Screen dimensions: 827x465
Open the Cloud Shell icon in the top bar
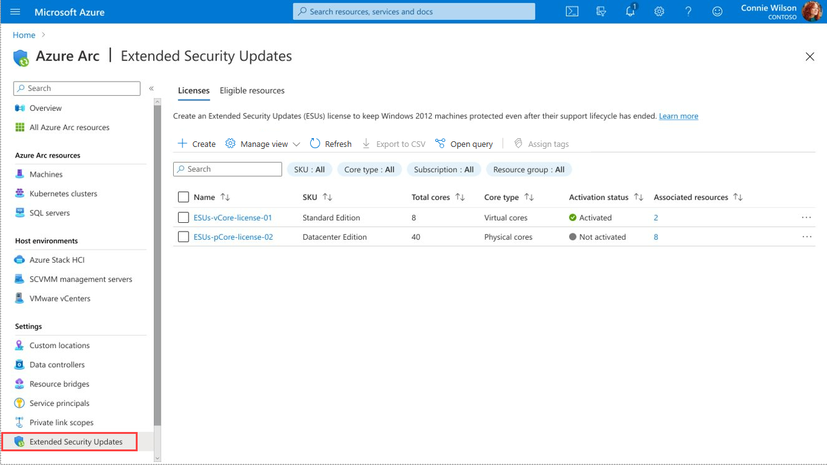[x=572, y=12]
